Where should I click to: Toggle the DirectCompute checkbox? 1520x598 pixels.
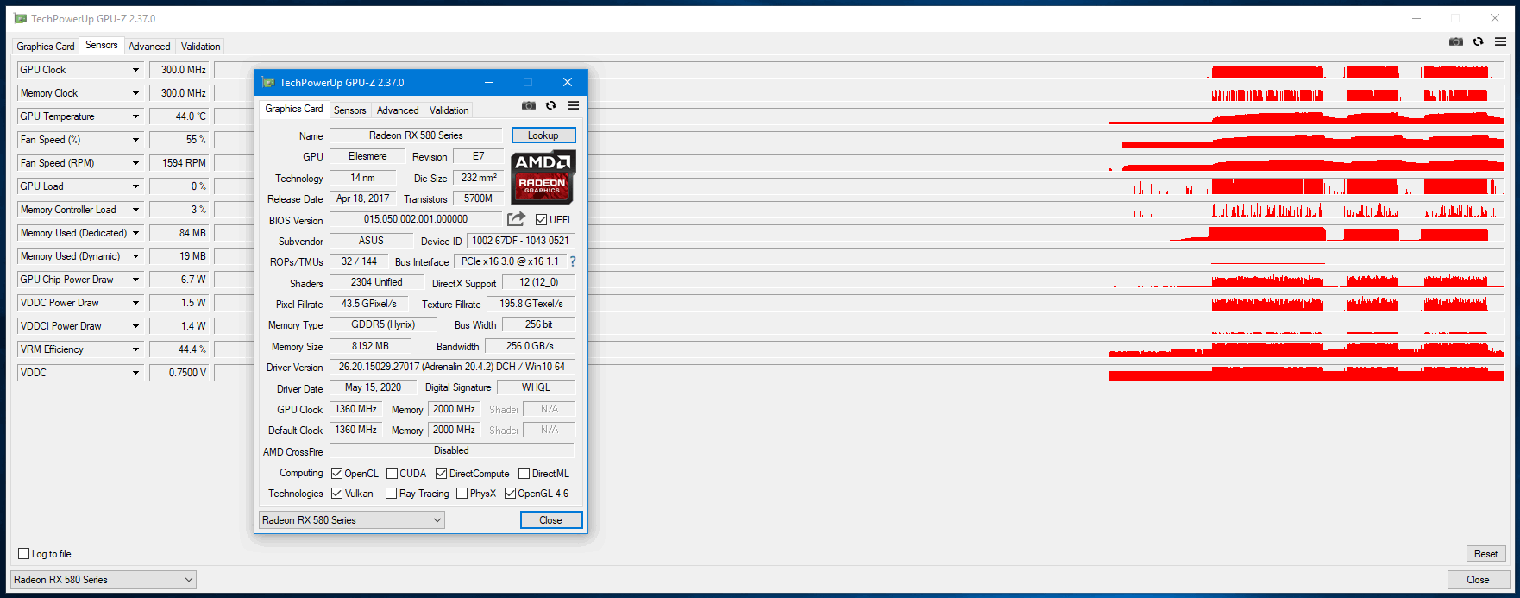pos(442,474)
